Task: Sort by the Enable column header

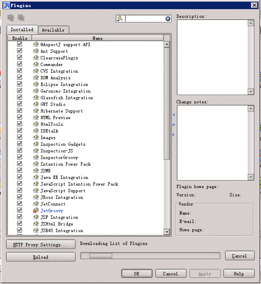Action: coord(20,38)
